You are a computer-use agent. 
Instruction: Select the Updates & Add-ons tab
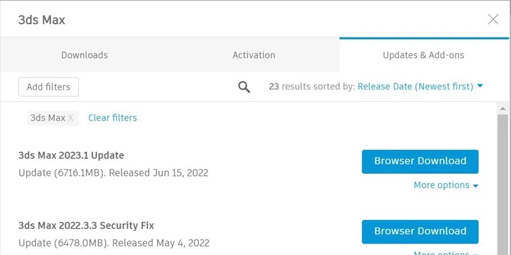coord(423,55)
